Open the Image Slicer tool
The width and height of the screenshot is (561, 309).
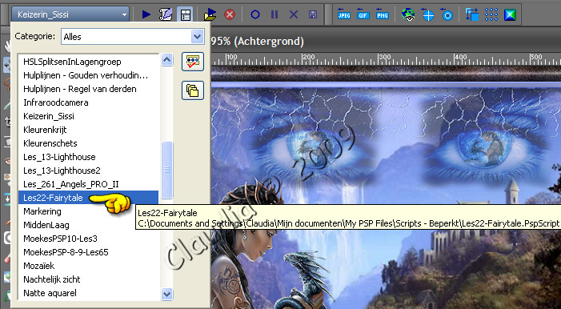tap(427, 14)
